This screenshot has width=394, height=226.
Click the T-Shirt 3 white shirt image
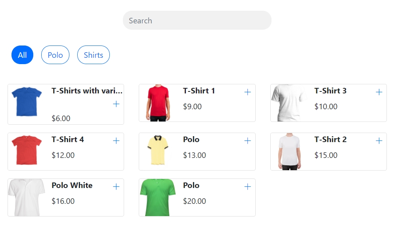(x=289, y=103)
